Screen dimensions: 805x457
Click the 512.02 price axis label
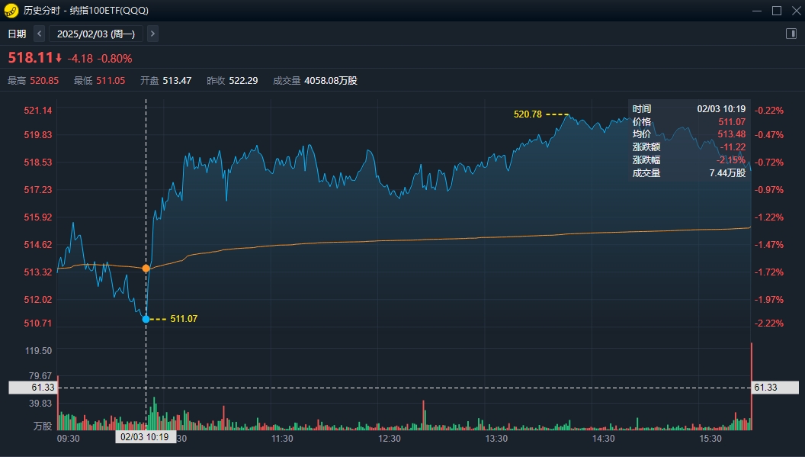38,299
